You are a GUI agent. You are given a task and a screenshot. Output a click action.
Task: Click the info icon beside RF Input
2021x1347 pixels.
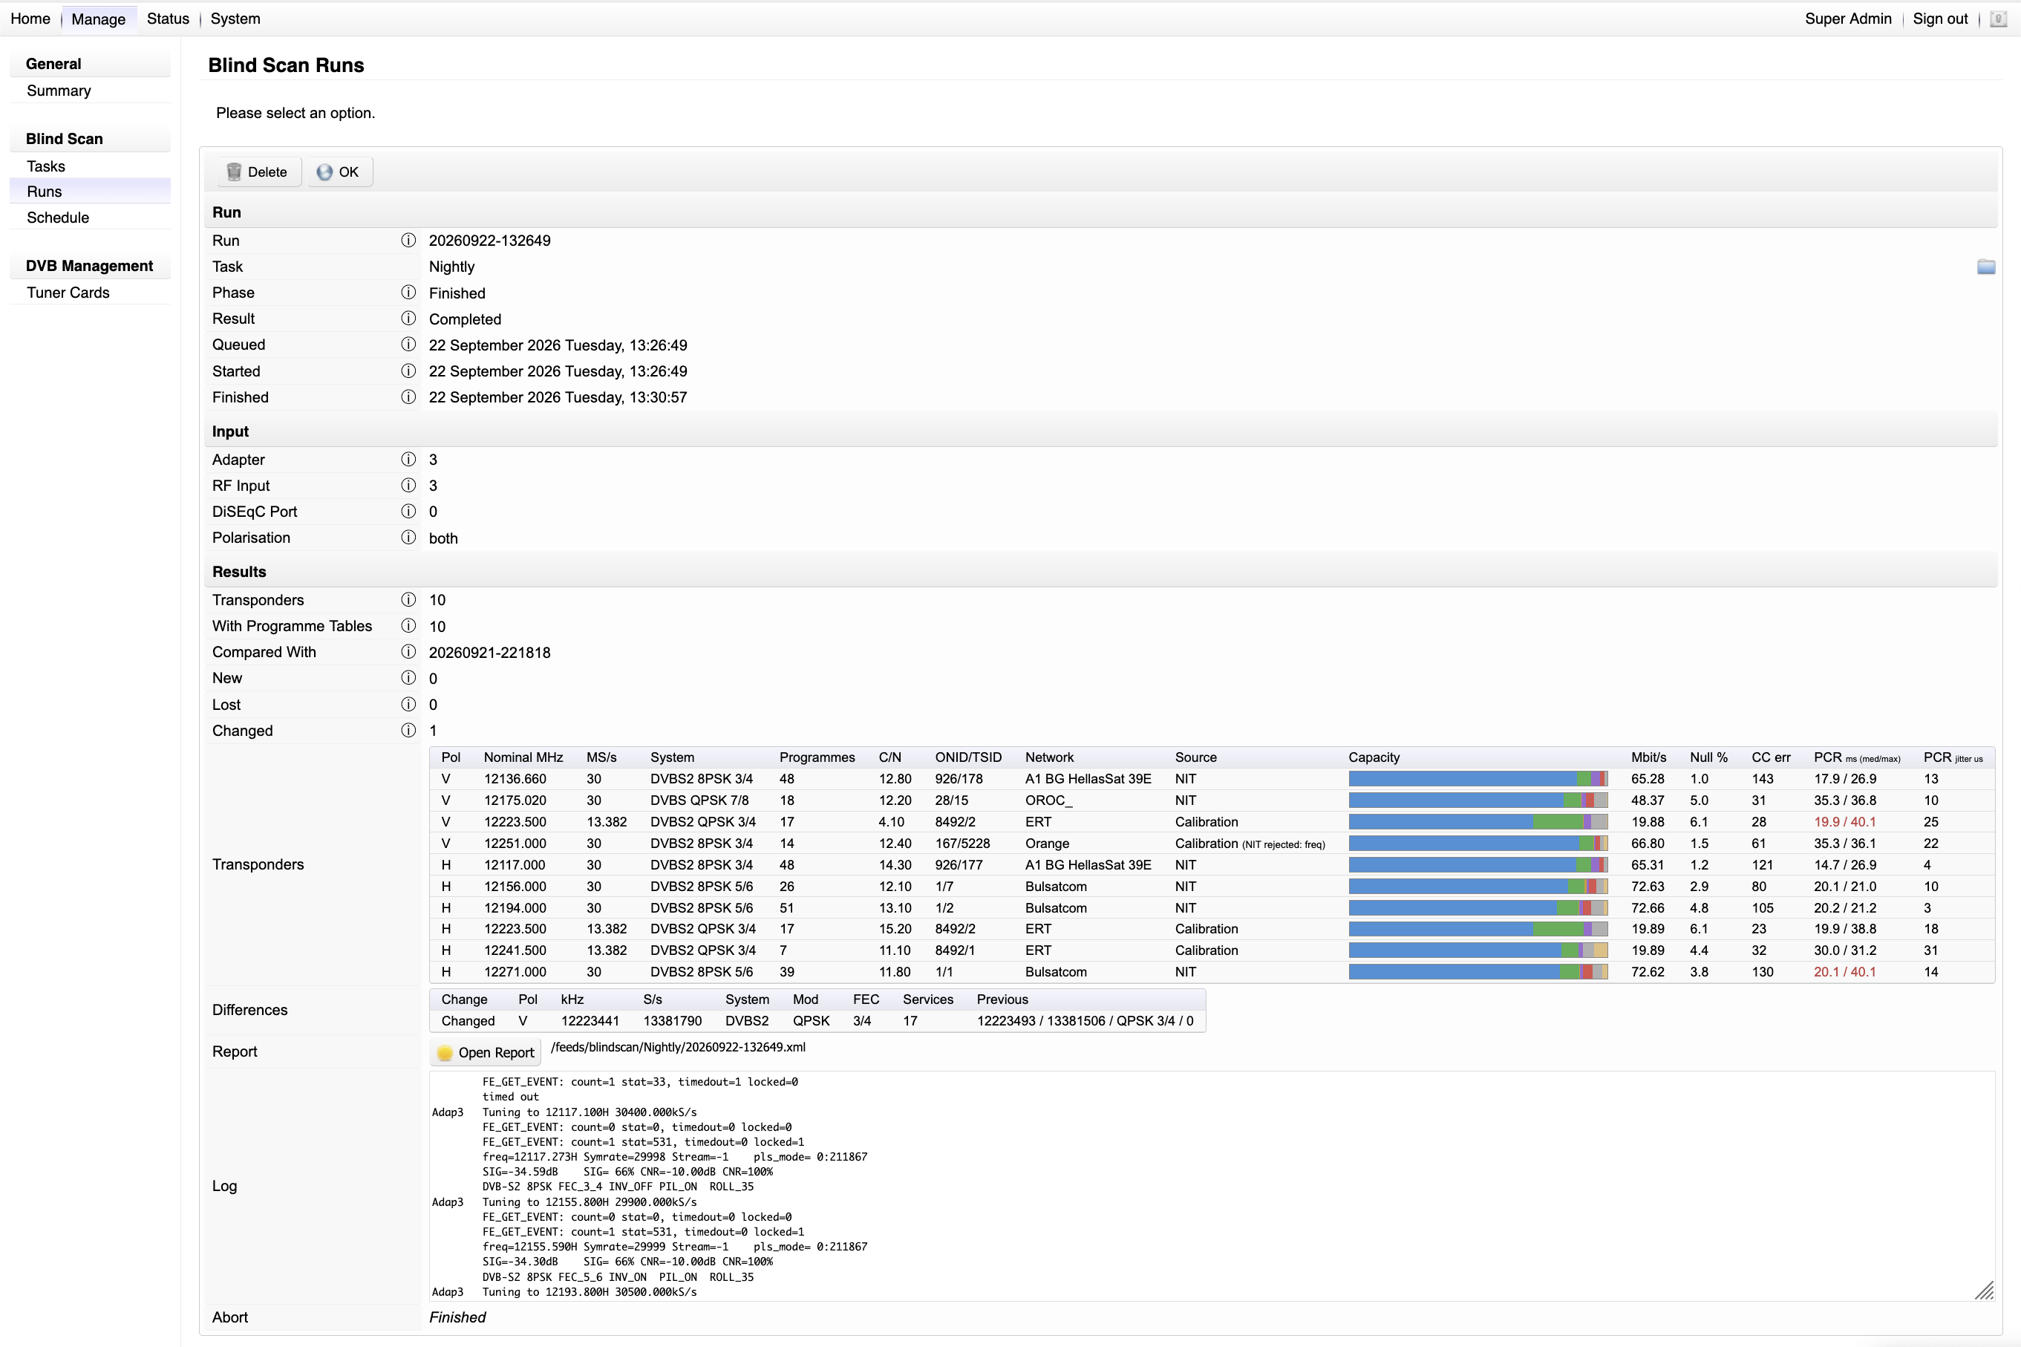click(x=408, y=486)
